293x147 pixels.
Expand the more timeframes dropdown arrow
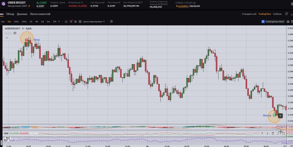59,22
